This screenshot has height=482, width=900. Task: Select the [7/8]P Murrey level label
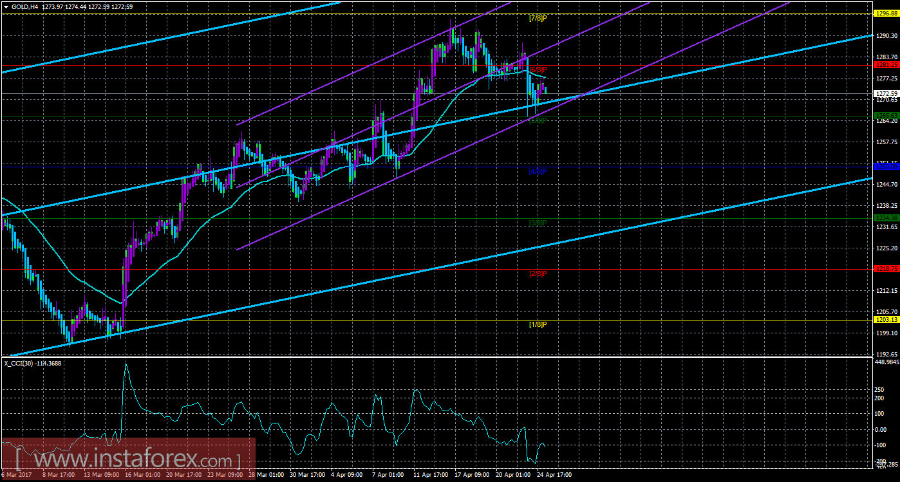538,18
